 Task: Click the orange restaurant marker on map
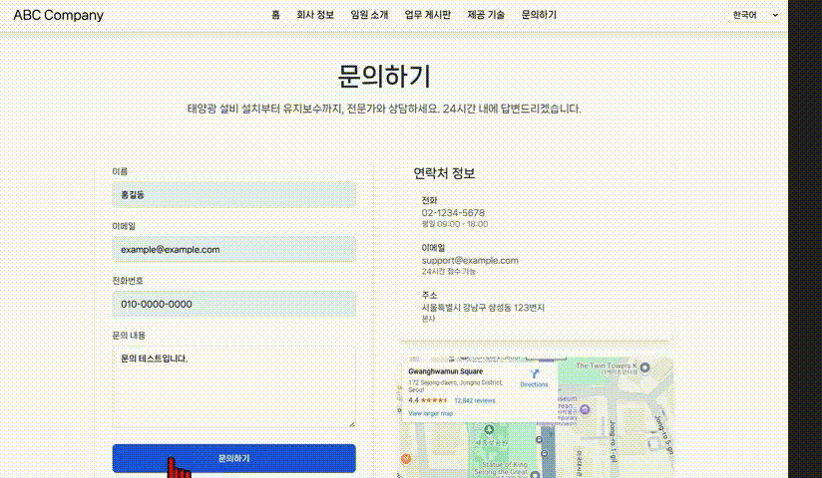406,459
